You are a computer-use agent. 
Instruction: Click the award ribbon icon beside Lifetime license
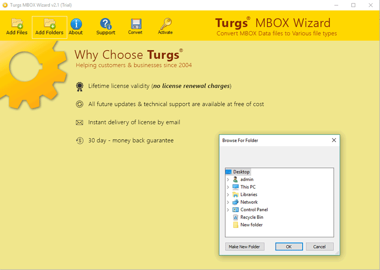79,87
